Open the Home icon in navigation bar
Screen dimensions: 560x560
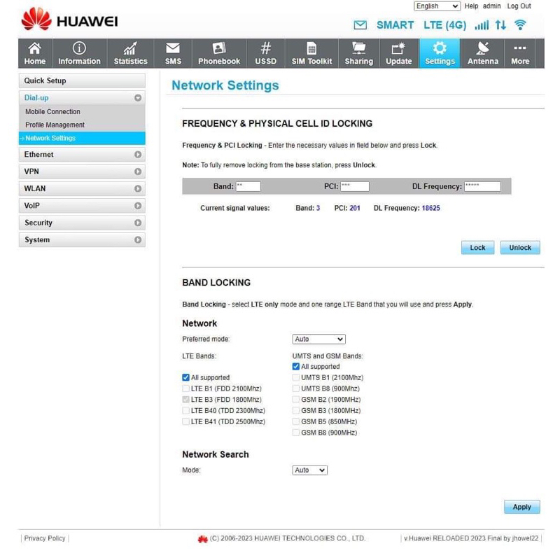tap(34, 48)
